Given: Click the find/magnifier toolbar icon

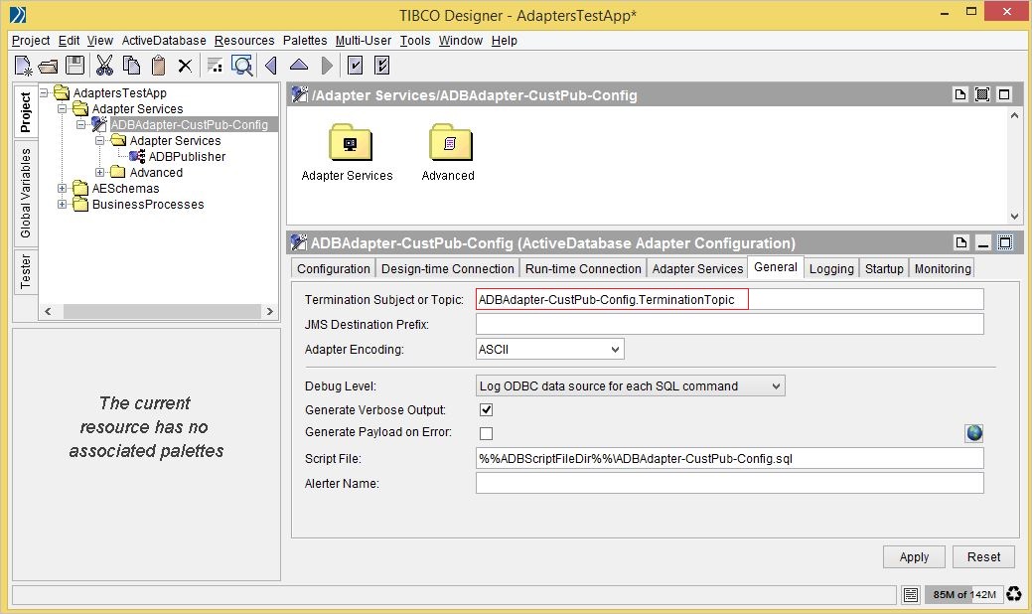Looking at the screenshot, I should click(x=242, y=66).
